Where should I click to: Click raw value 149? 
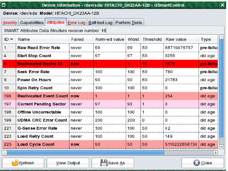pos(169,136)
